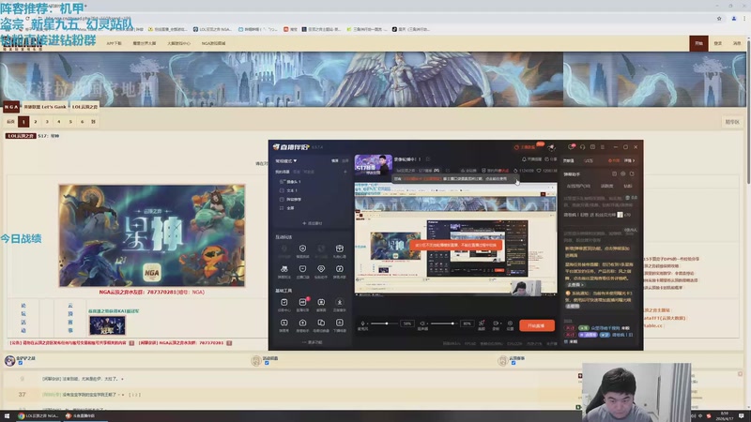Click the shield icon under 互动玩法

[x=302, y=249]
